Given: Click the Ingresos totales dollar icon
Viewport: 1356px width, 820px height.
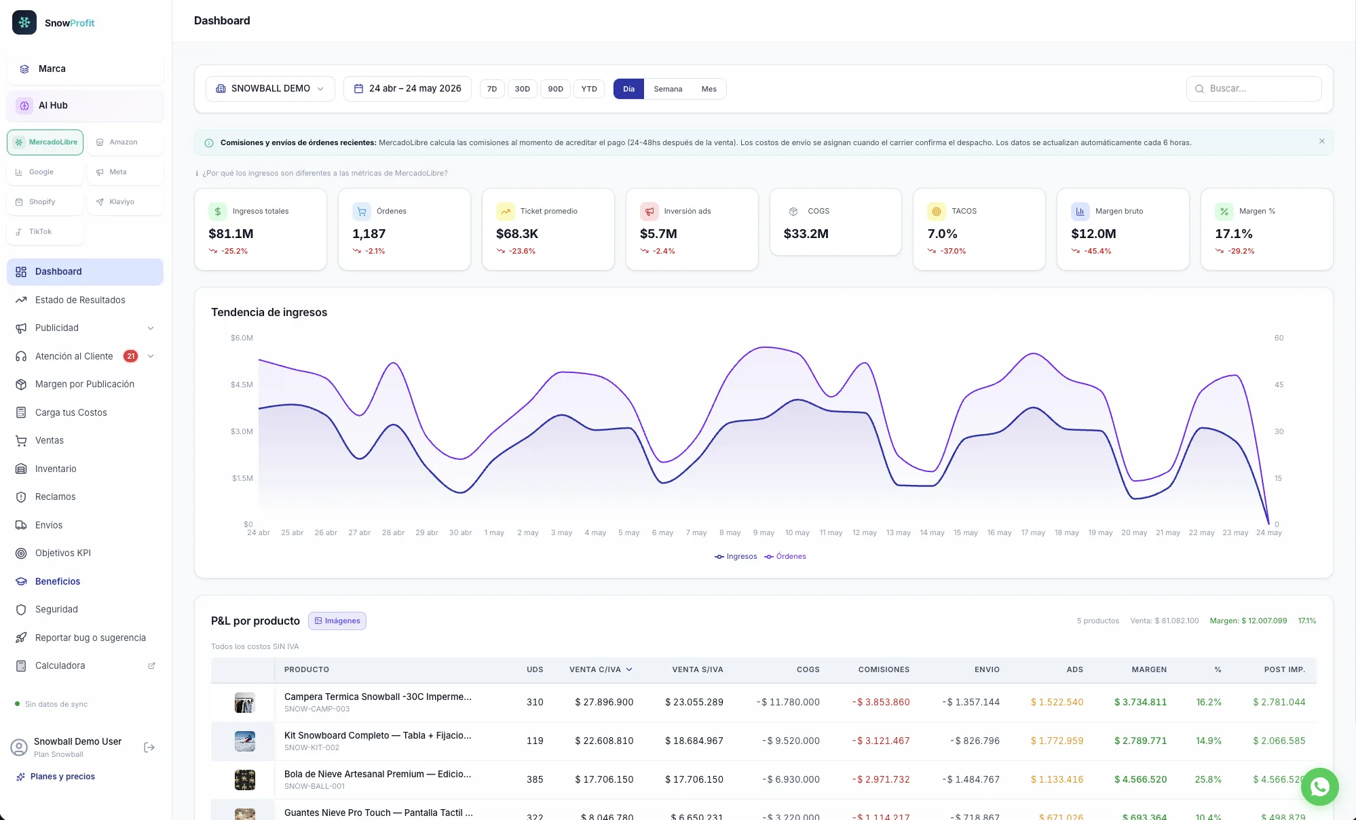Looking at the screenshot, I should (218, 212).
